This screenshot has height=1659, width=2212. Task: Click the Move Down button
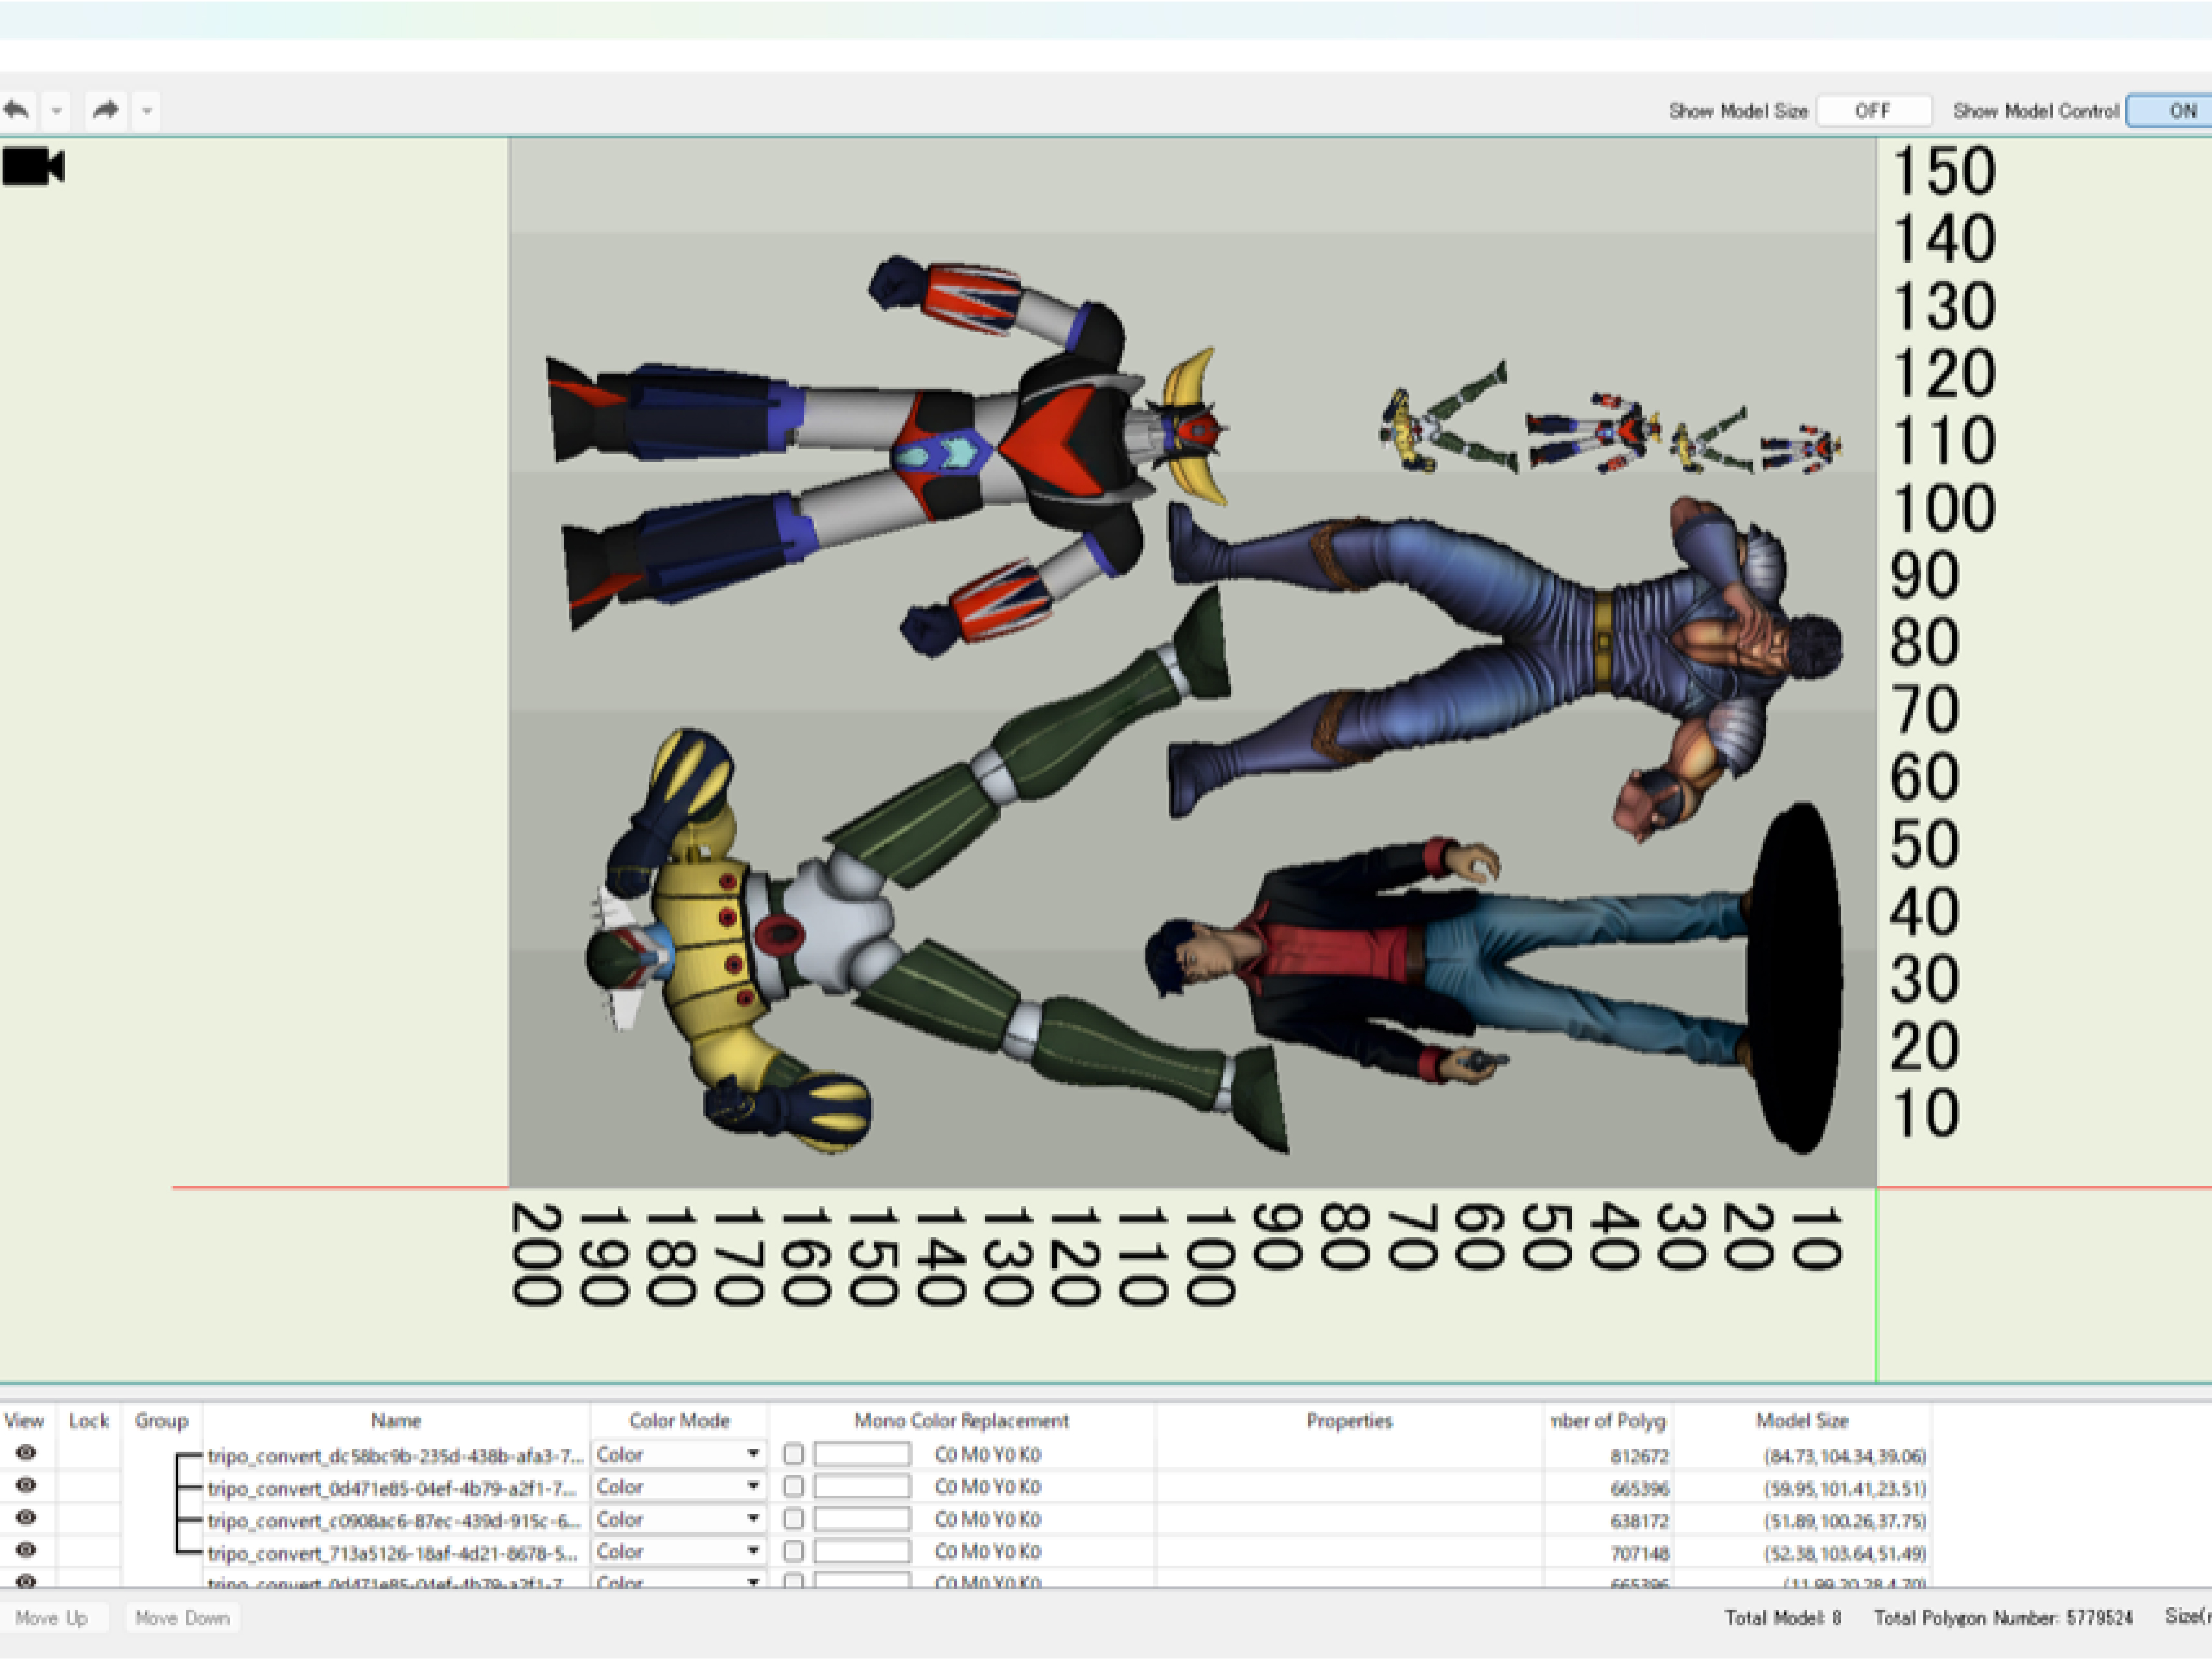tap(182, 1617)
